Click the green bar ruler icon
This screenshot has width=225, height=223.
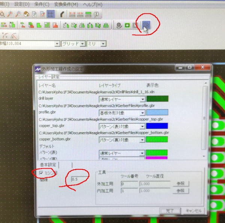[x=88, y=14]
